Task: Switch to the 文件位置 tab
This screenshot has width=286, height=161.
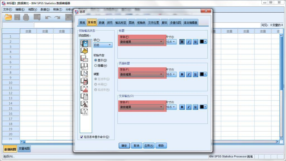Action: (x=154, y=23)
